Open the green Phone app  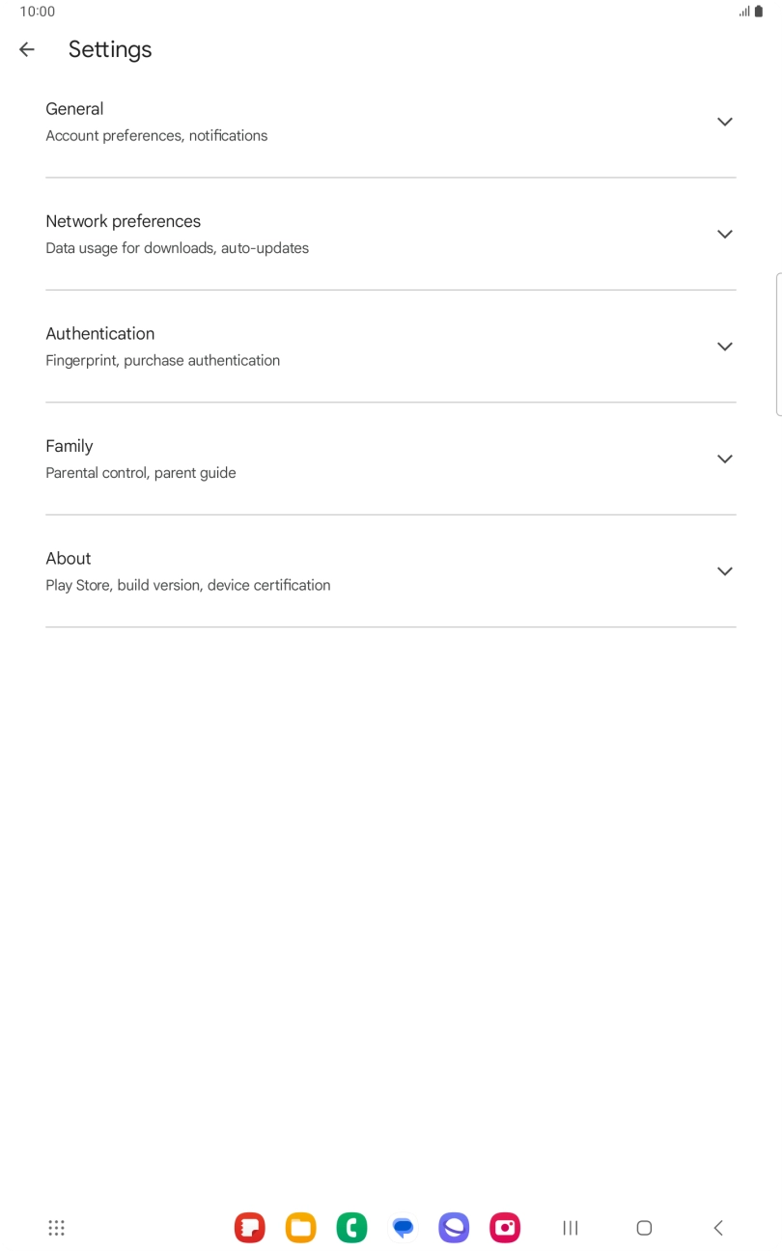(351, 1228)
